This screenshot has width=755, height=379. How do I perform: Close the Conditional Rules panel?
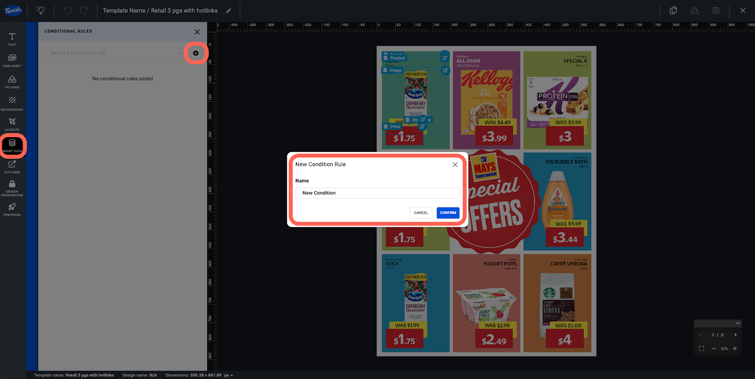point(197,32)
